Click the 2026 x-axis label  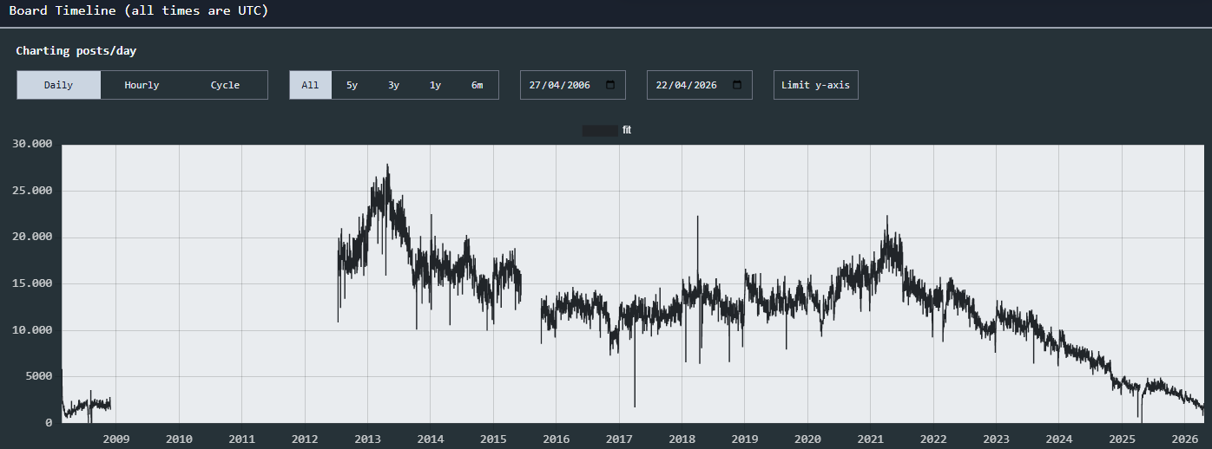click(x=1185, y=439)
